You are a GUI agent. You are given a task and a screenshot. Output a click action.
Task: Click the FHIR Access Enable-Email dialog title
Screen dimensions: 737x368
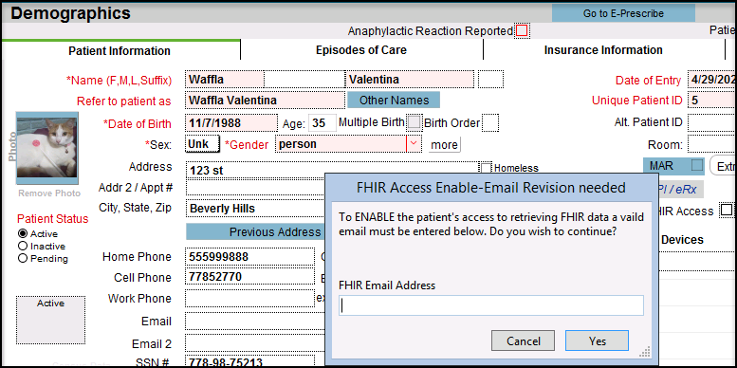point(490,188)
